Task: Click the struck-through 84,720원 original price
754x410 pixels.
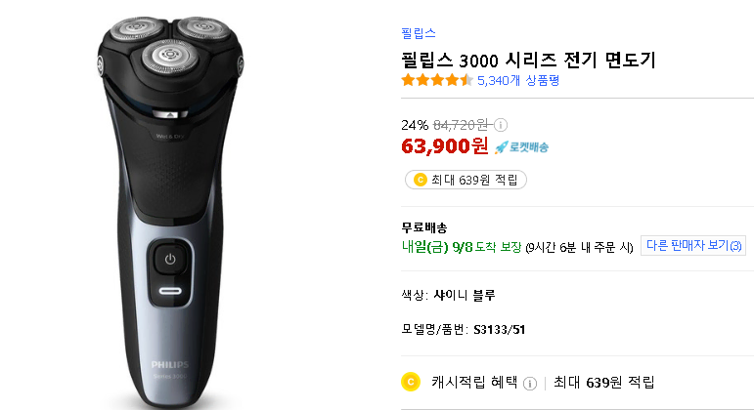Action: coord(462,125)
